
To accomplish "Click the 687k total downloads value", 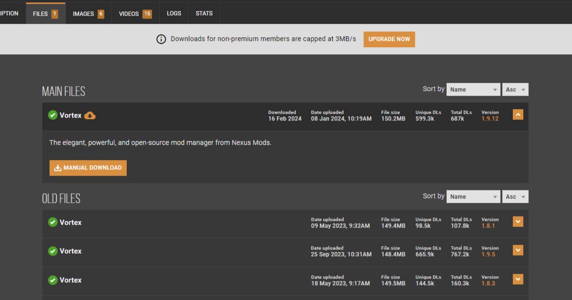I will point(458,119).
